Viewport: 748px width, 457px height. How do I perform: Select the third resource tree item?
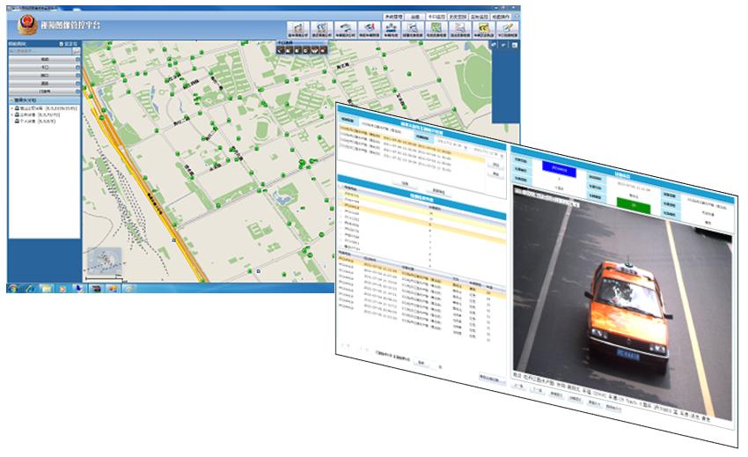point(37,122)
